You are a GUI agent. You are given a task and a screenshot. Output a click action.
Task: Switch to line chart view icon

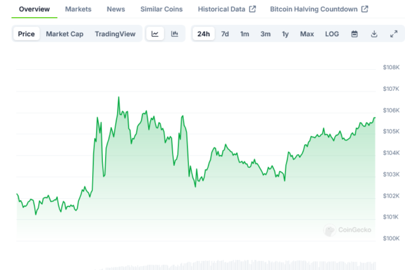[x=154, y=34]
